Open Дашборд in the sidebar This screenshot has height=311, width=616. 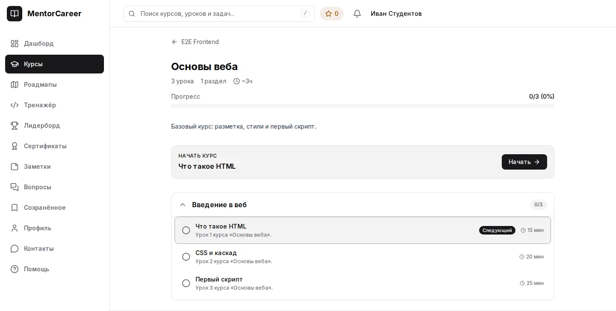[x=54, y=44]
